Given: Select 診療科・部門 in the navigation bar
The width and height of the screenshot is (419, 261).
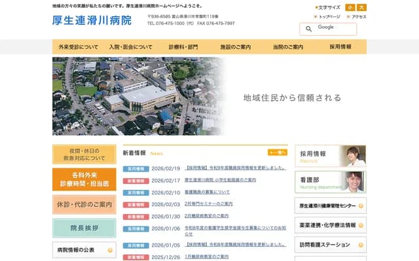Looking at the screenshot, I should (x=183, y=47).
